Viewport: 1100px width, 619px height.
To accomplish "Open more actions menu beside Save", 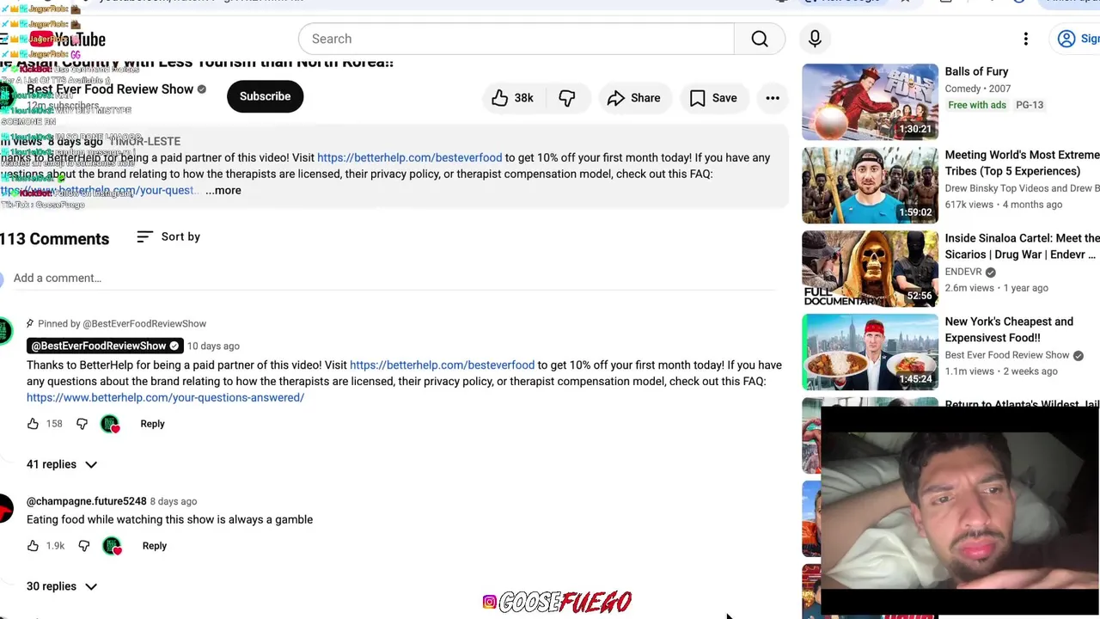I will (x=773, y=98).
